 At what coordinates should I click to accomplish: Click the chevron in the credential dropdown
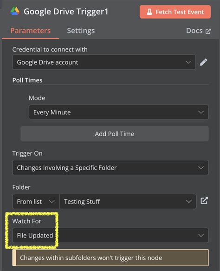coord(188,62)
